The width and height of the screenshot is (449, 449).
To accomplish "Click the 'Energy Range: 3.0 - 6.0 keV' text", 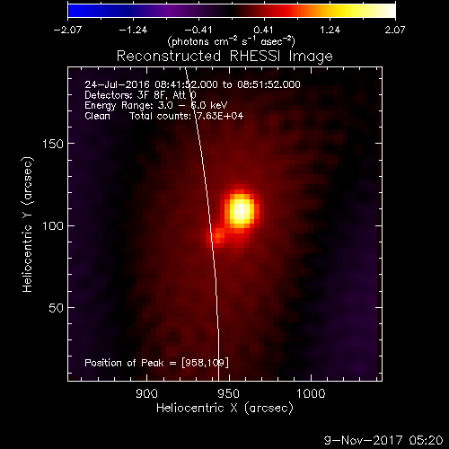I will (155, 105).
